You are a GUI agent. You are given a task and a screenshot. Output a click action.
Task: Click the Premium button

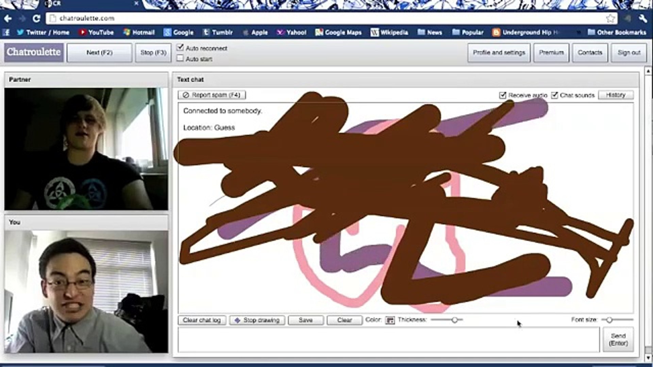pyautogui.click(x=551, y=53)
